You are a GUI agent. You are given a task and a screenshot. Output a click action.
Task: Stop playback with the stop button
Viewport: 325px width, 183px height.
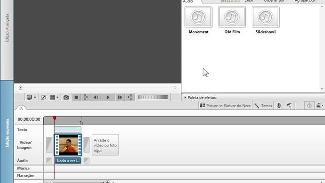coord(76,97)
